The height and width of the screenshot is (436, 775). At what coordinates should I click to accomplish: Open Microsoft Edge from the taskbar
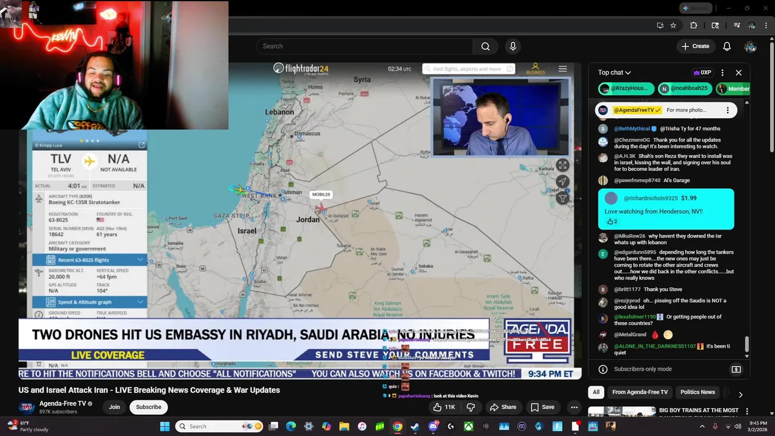291,426
